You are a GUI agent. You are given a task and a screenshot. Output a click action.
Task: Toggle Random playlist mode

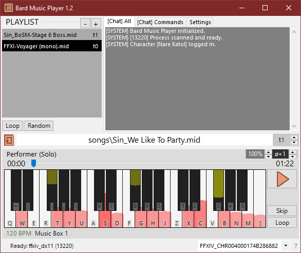(39, 126)
